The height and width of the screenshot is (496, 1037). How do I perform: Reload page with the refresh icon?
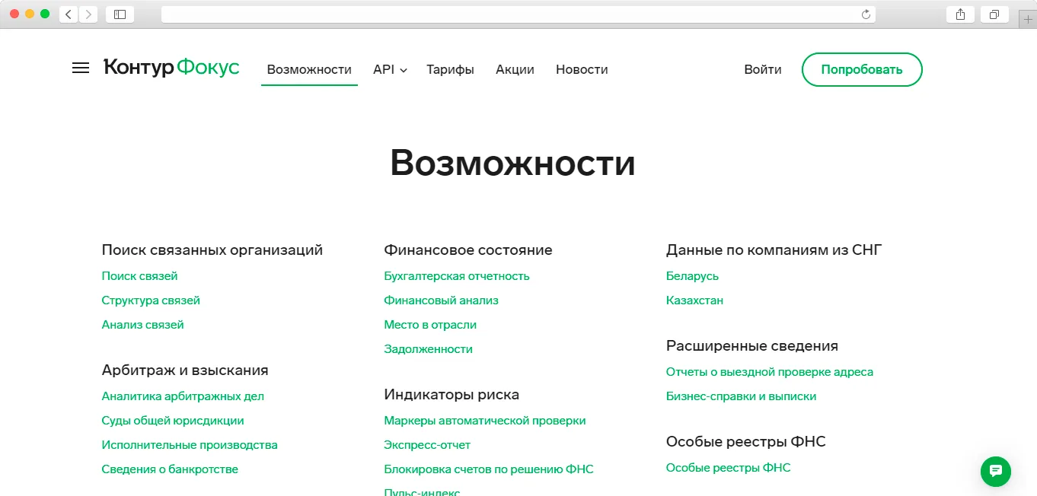pyautogui.click(x=866, y=14)
